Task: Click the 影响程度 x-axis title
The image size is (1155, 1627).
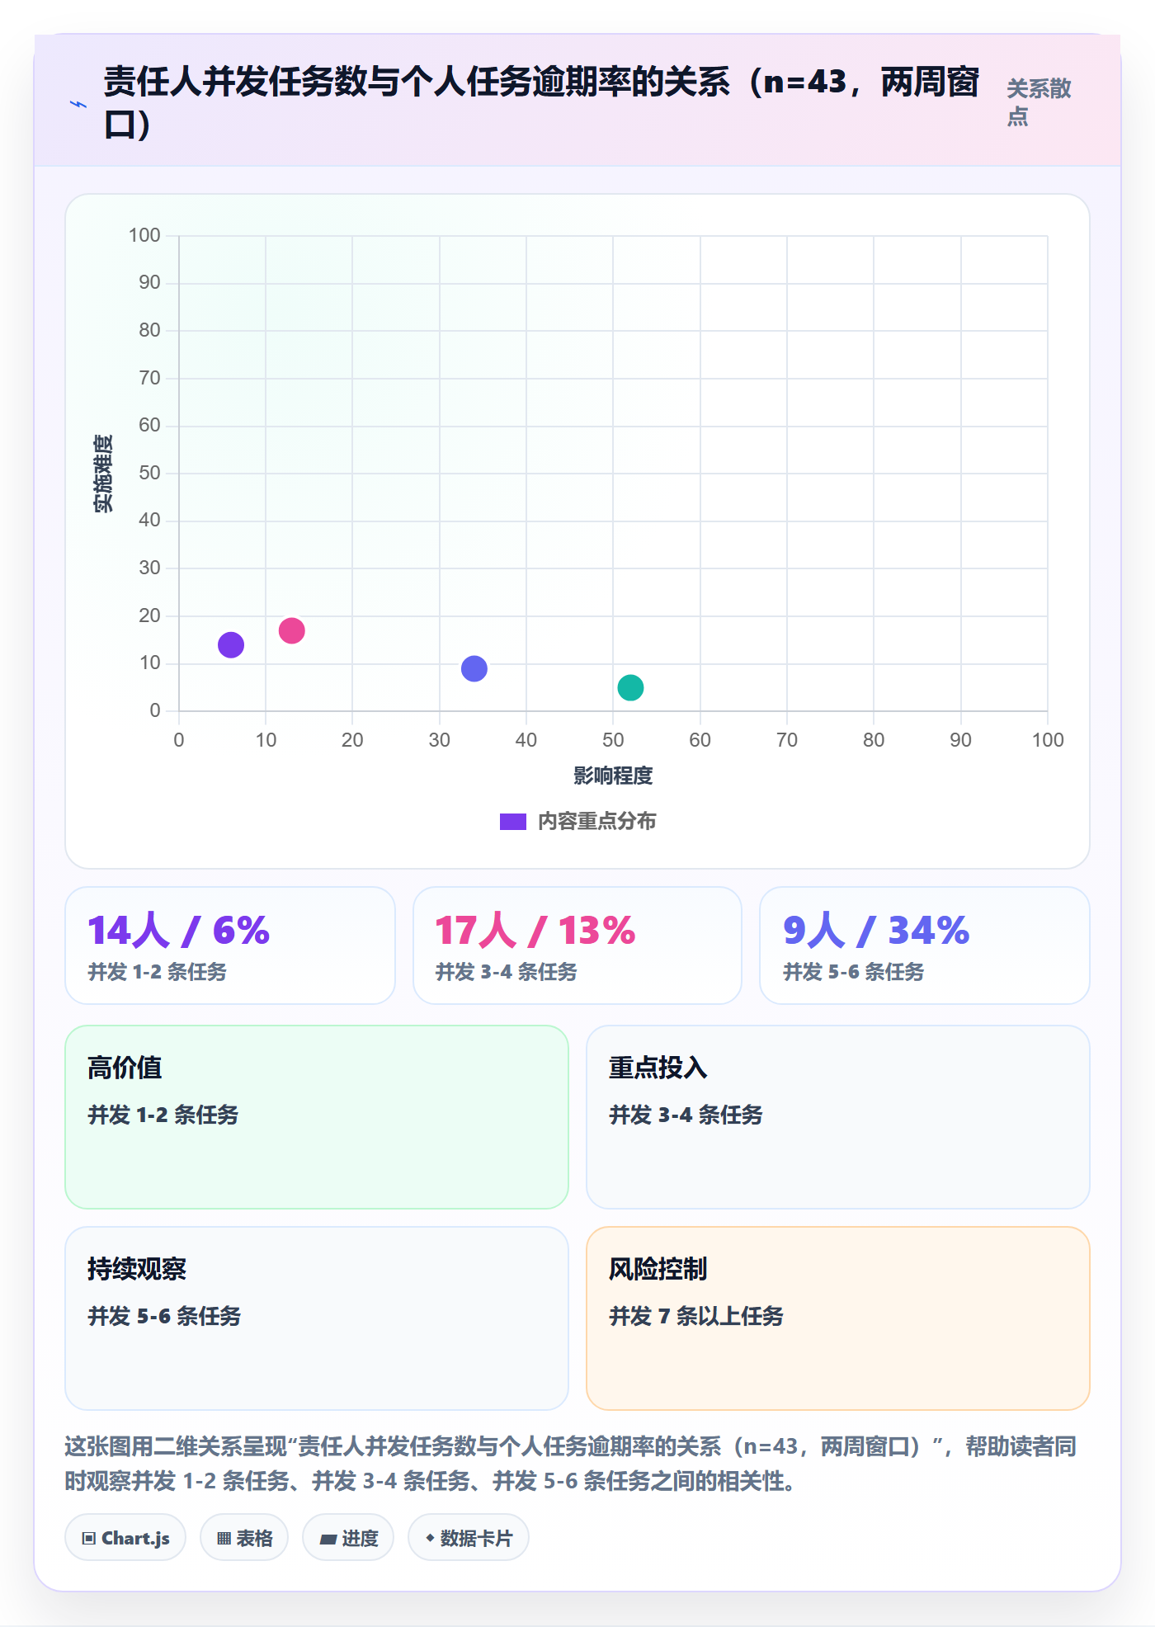Action: point(613,776)
